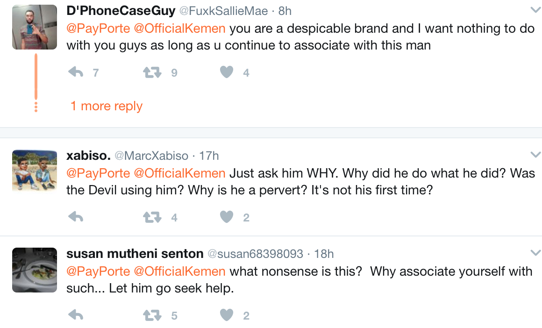
Task: Retweet susan mutheni senton's tweet
Action: point(151,315)
